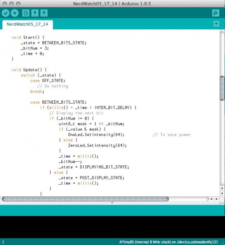
Task: Place cursor on the _bitNum = 3 line
Action: pyautogui.click(x=35, y=48)
